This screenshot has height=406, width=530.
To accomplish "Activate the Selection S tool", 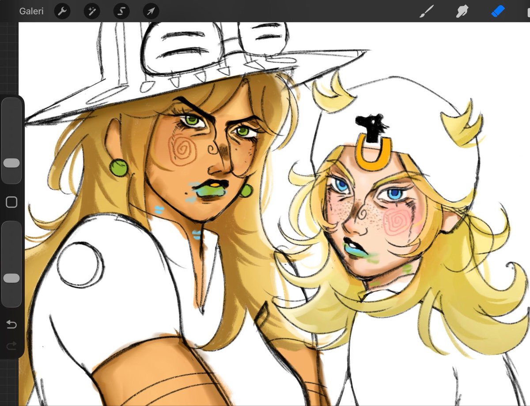I will [x=121, y=11].
